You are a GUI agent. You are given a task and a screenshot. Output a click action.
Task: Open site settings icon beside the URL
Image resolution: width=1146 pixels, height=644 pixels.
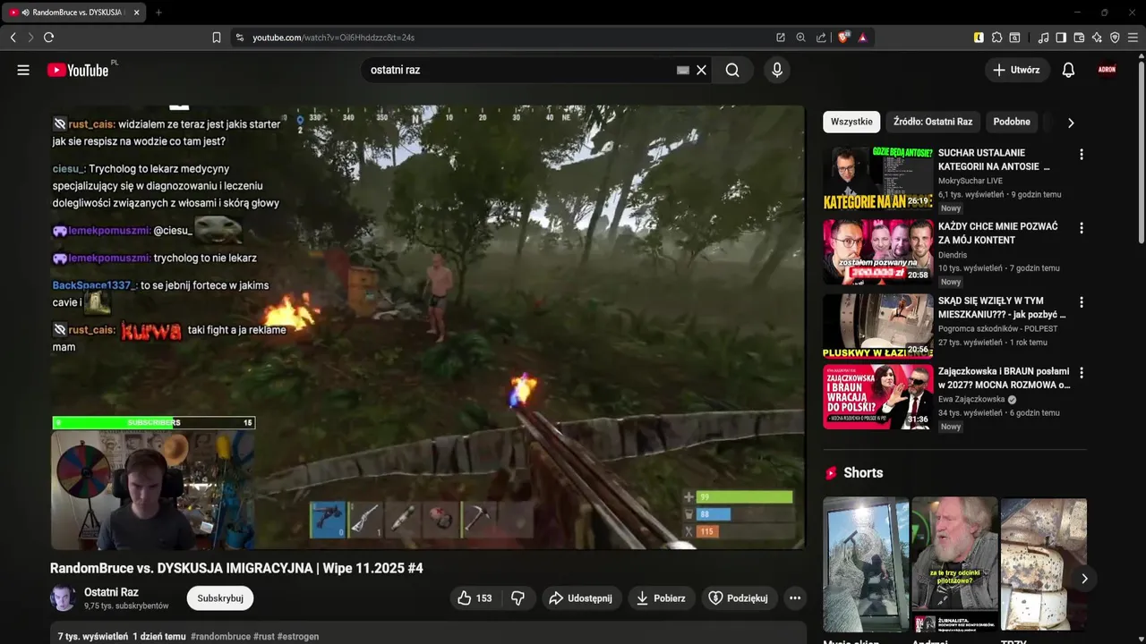(239, 38)
